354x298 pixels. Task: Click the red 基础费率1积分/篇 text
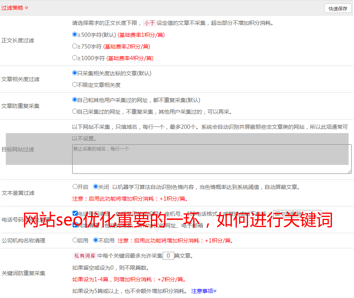pyautogui.click(x=141, y=35)
